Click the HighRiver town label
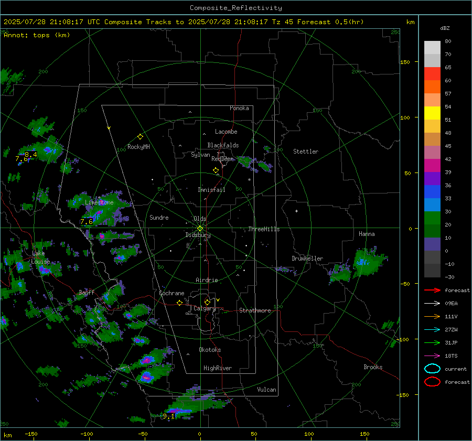 tap(218, 368)
